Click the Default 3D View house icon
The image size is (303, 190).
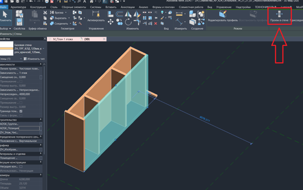[x=91, y=1]
